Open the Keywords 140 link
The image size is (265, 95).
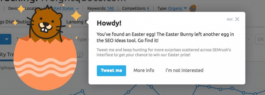(x=110, y=8)
